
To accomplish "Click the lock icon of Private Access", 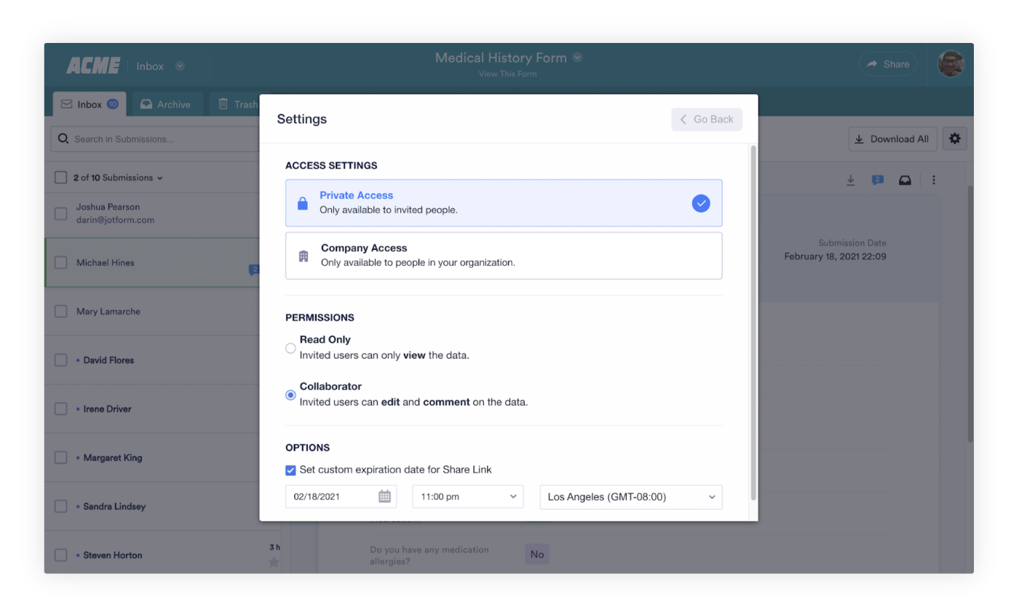I will click(x=303, y=204).
